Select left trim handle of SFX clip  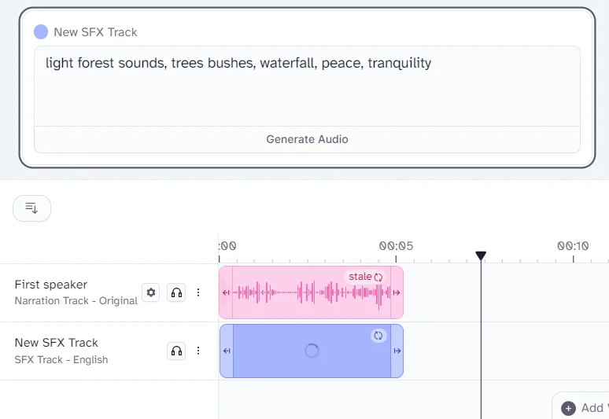coord(227,351)
